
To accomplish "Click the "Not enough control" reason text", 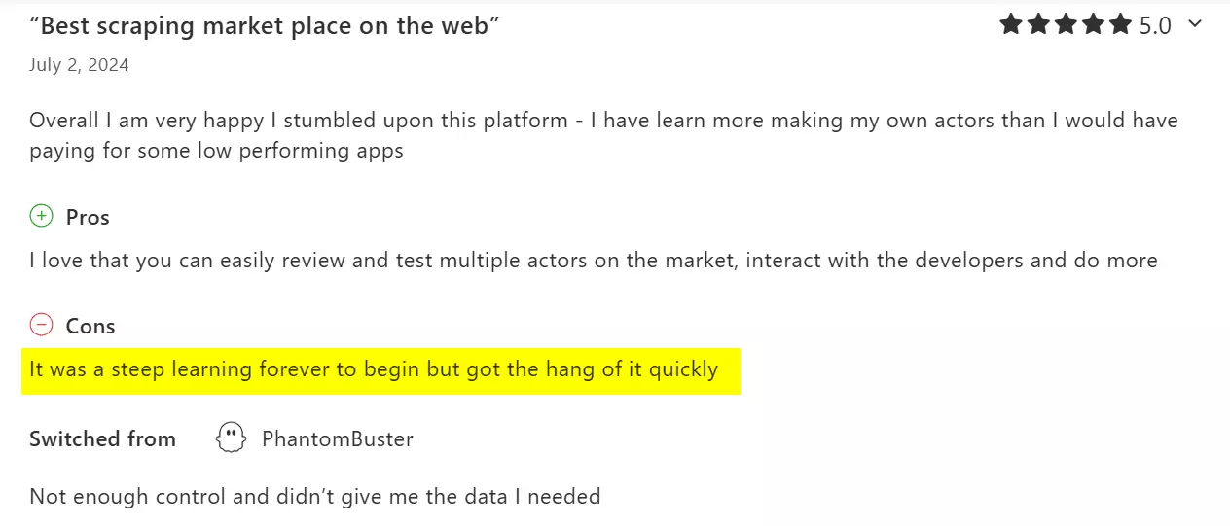I will pyautogui.click(x=314, y=497).
